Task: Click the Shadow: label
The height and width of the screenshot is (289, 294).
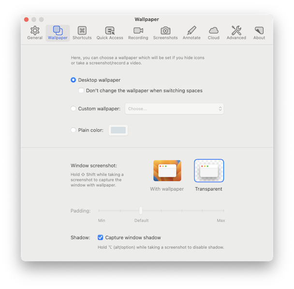Action: coord(80,238)
